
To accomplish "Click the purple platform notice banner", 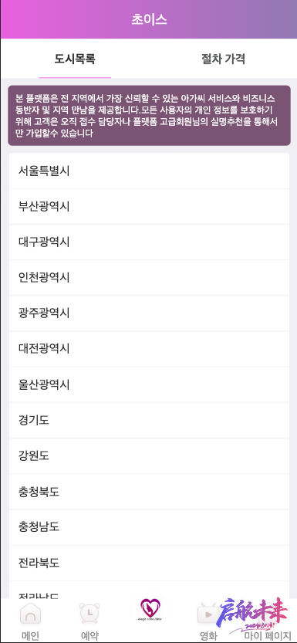I will click(x=149, y=116).
